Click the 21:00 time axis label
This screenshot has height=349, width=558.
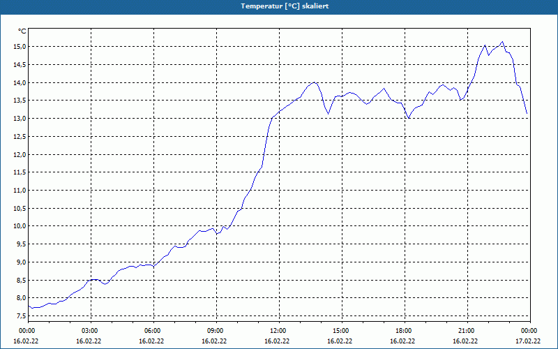(x=467, y=331)
